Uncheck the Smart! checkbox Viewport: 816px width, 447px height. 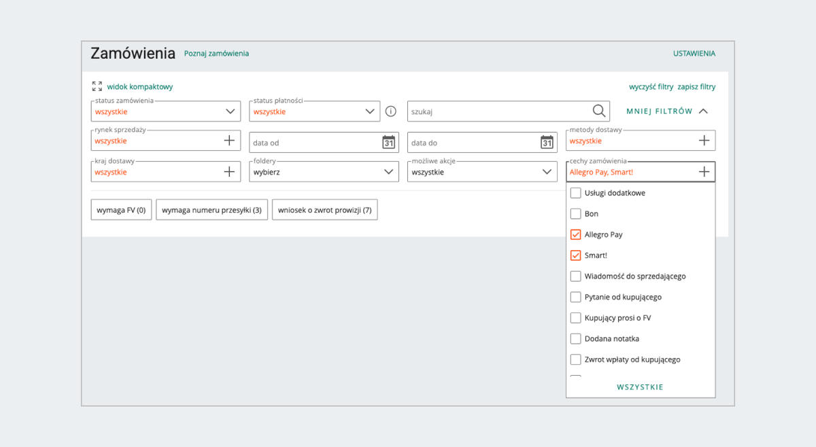point(575,255)
